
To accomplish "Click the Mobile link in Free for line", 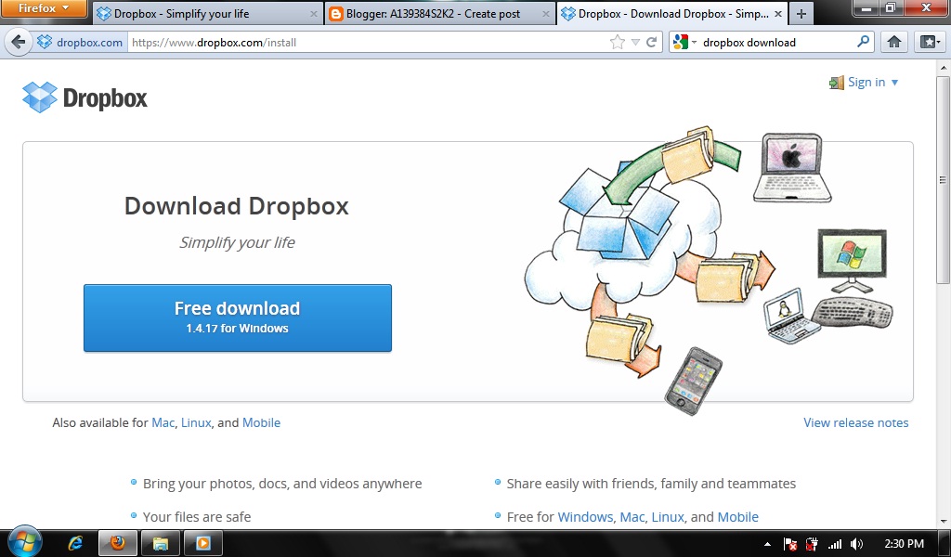I will click(738, 516).
